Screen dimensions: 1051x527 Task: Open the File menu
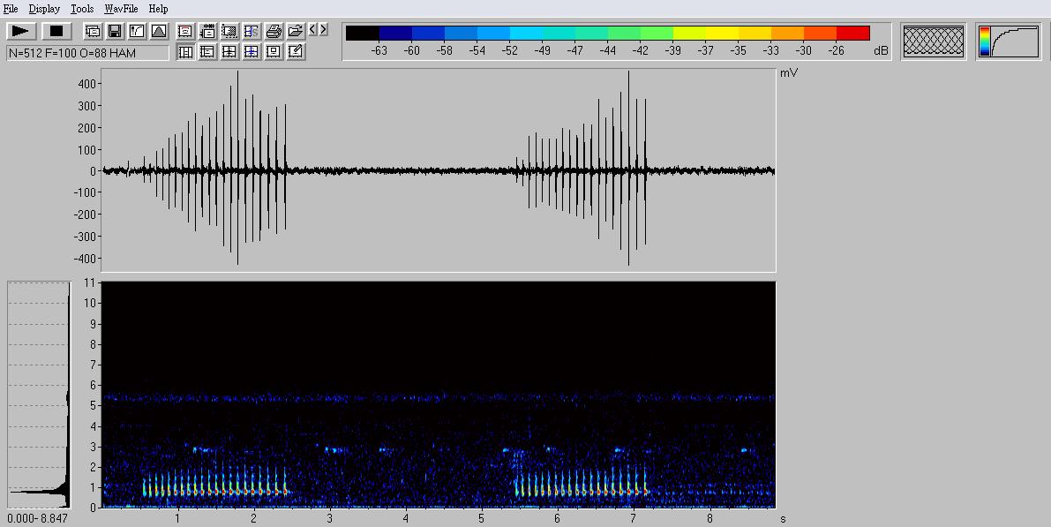[x=11, y=9]
